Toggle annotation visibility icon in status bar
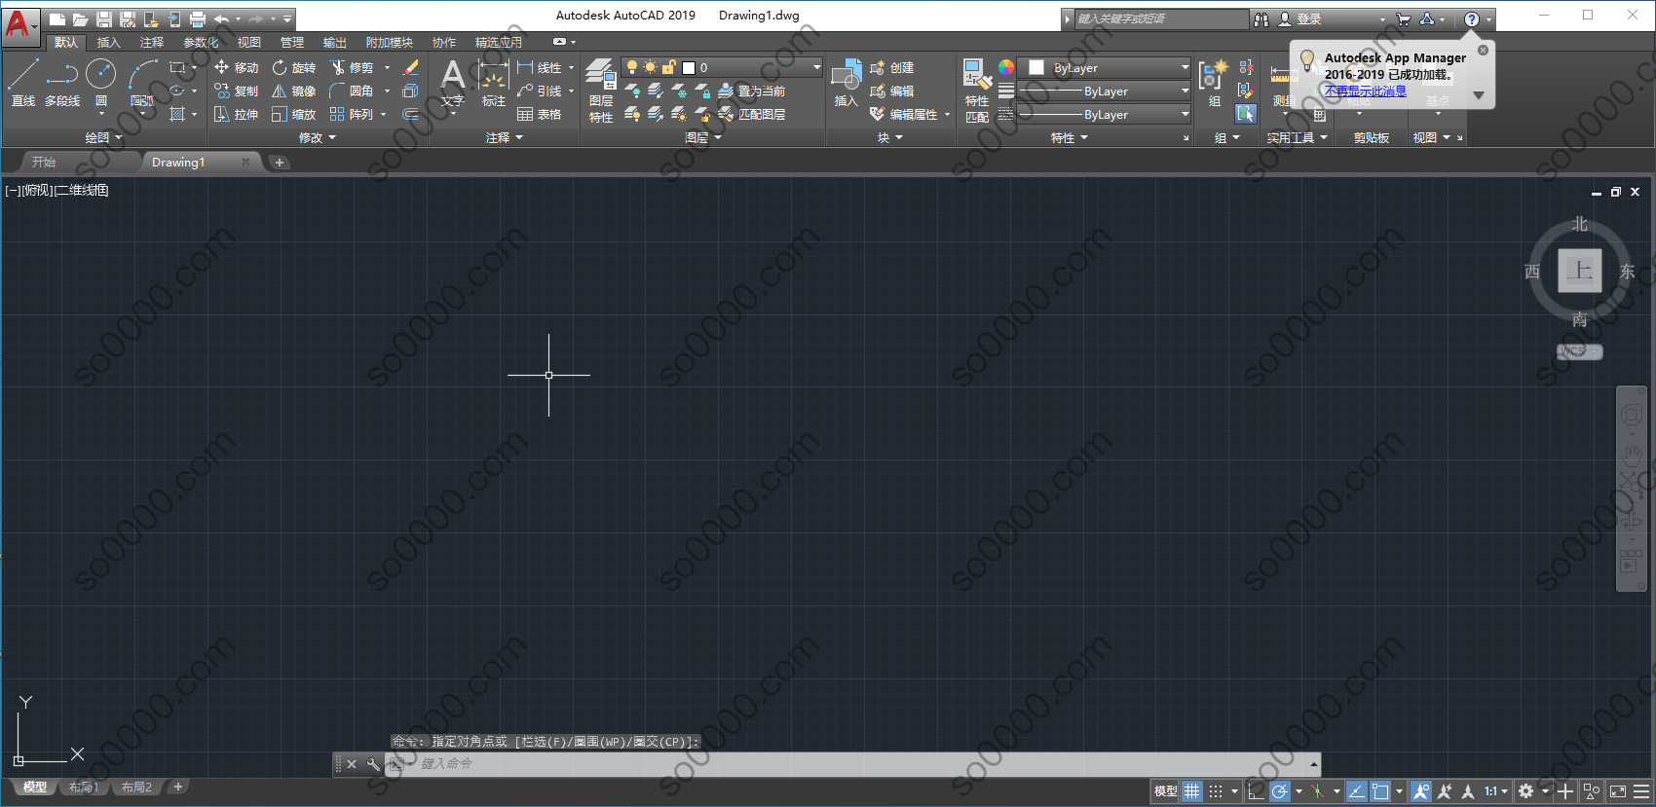This screenshot has width=1656, height=807. (1421, 791)
